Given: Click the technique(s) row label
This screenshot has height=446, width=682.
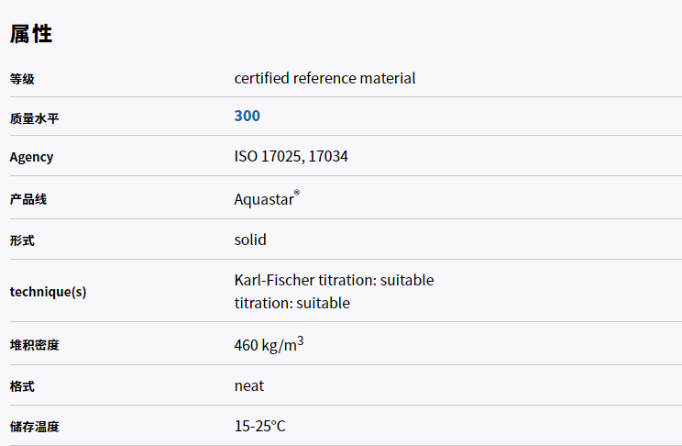Looking at the screenshot, I should tap(48, 292).
